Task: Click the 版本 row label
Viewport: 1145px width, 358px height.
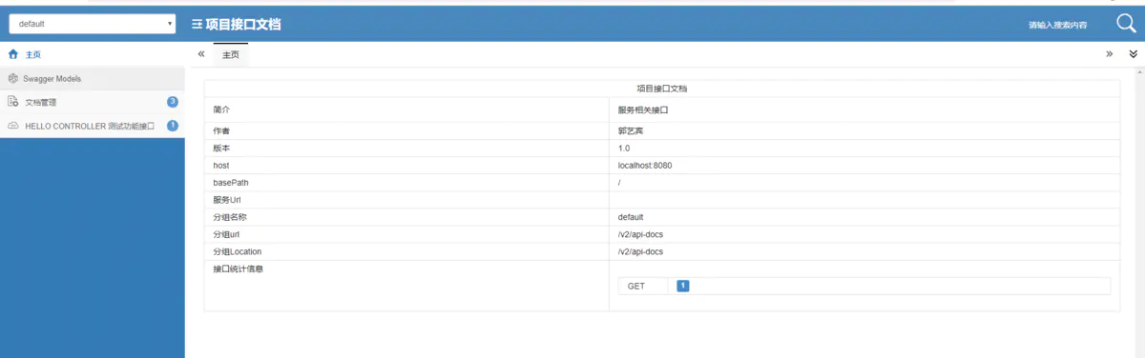Action: [x=221, y=149]
